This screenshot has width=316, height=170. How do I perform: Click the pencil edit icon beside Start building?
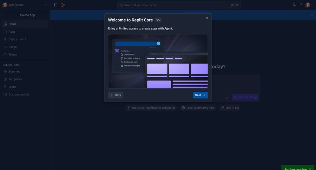click(x=228, y=97)
